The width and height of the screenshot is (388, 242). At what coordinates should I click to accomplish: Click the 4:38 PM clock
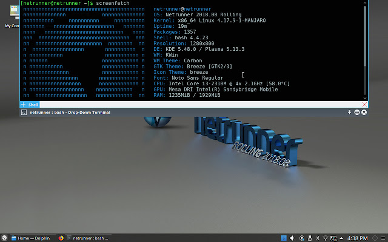click(357, 238)
